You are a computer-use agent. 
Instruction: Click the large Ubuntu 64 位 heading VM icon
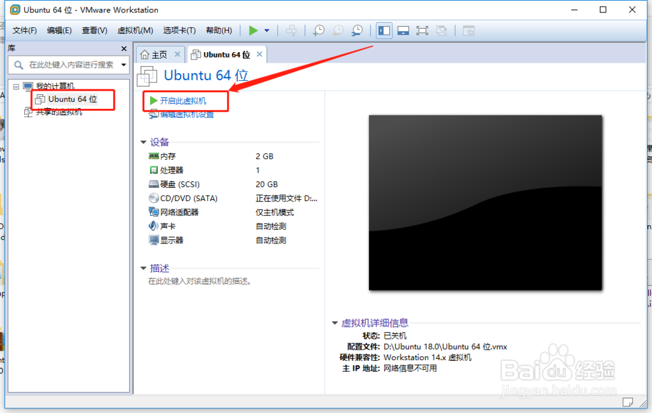click(147, 76)
